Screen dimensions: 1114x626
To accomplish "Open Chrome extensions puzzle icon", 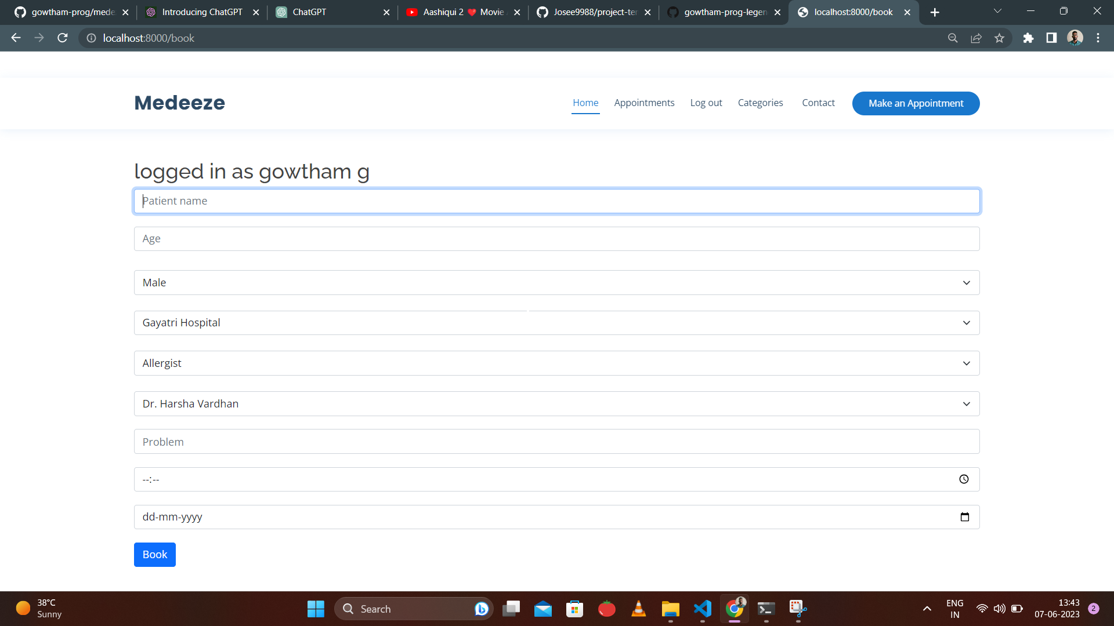I will [x=1028, y=38].
